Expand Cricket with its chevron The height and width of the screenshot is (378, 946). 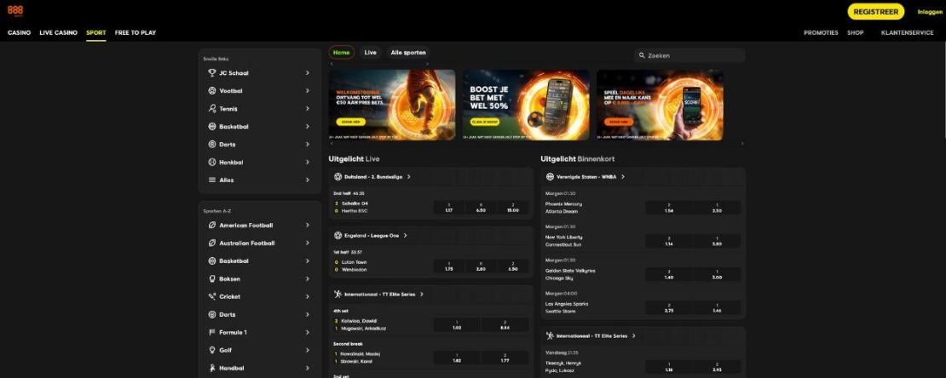click(x=307, y=296)
